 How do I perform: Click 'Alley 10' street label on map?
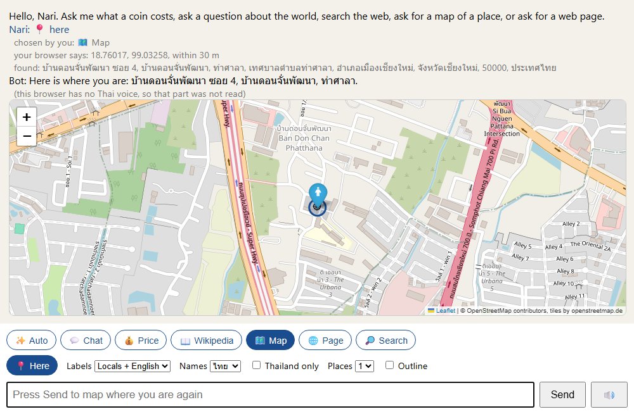point(564,283)
